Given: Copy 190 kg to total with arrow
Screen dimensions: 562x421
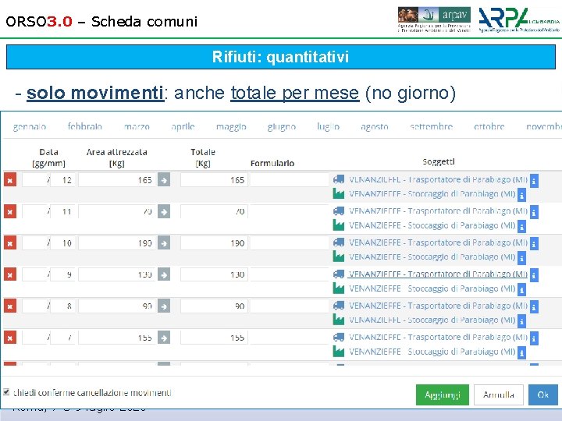Looking at the screenshot, I should pyautogui.click(x=164, y=243).
